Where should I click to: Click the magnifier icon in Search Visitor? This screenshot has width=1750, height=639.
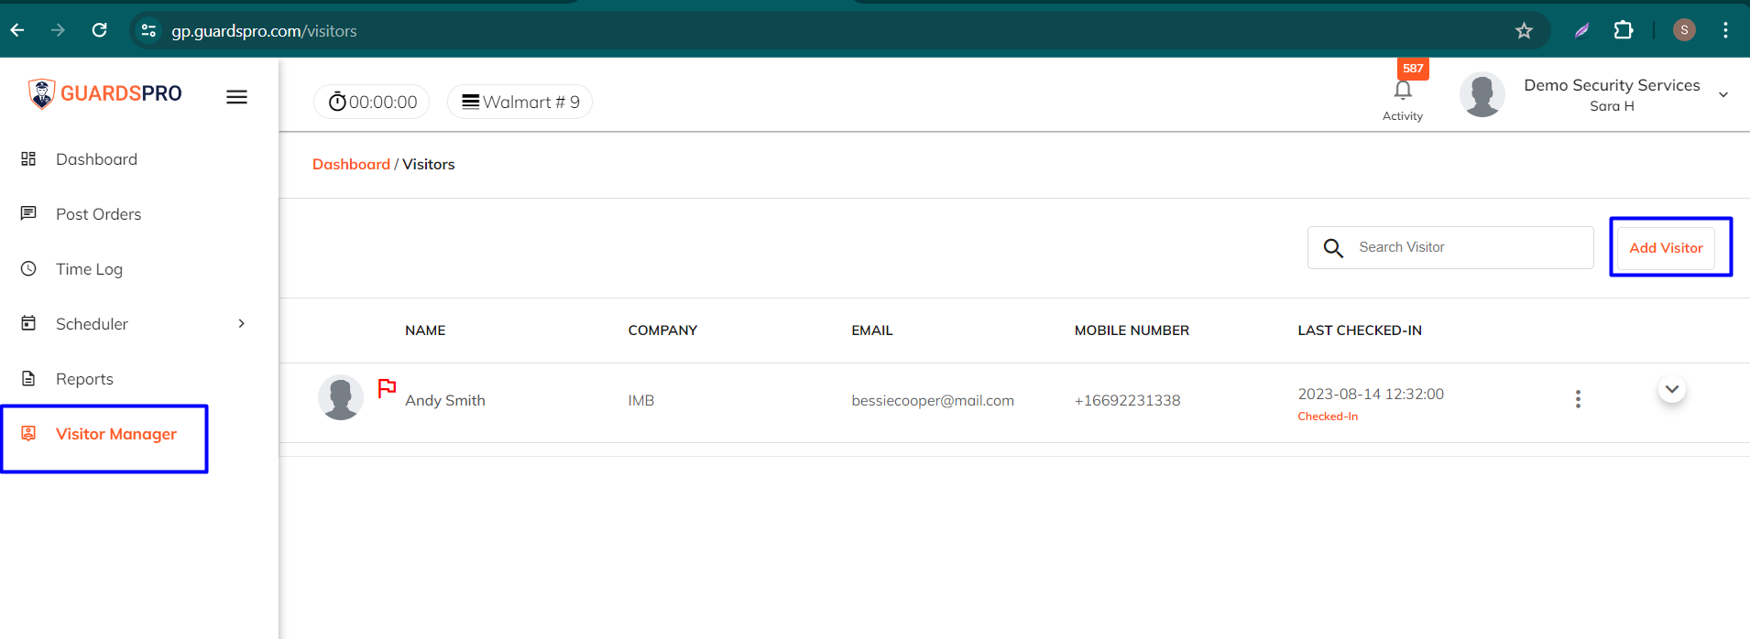click(1333, 248)
